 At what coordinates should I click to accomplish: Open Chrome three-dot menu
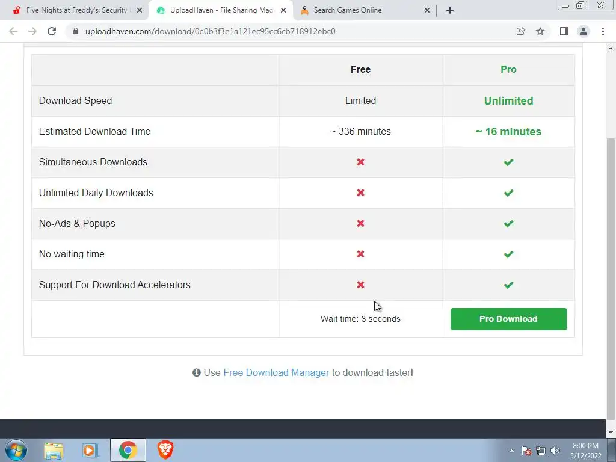(603, 31)
